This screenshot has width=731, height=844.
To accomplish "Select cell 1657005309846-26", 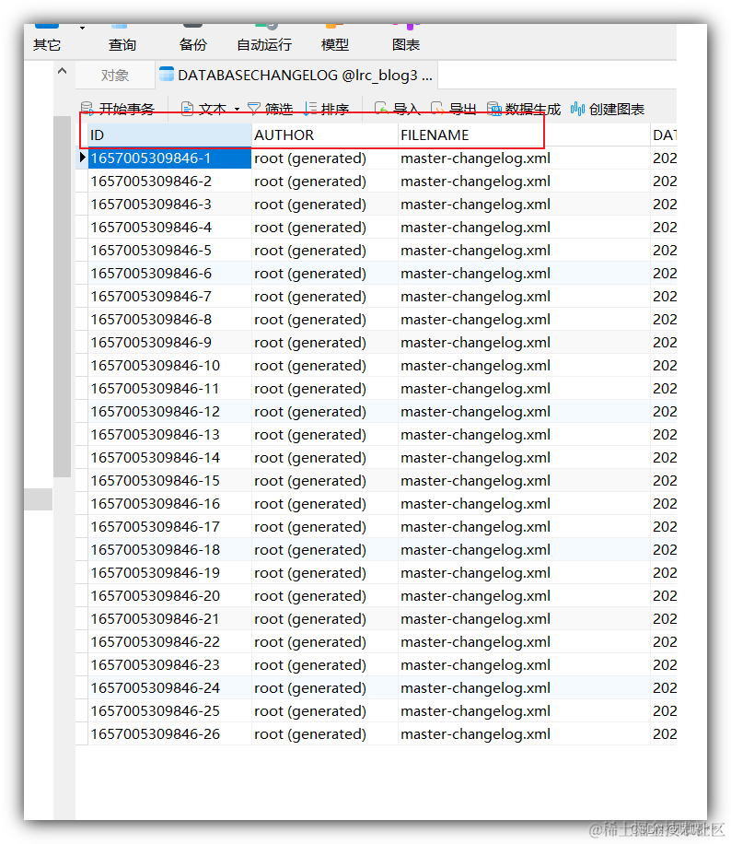I will 169,734.
